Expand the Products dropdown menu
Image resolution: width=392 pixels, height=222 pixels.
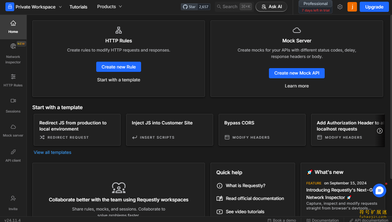(x=109, y=7)
